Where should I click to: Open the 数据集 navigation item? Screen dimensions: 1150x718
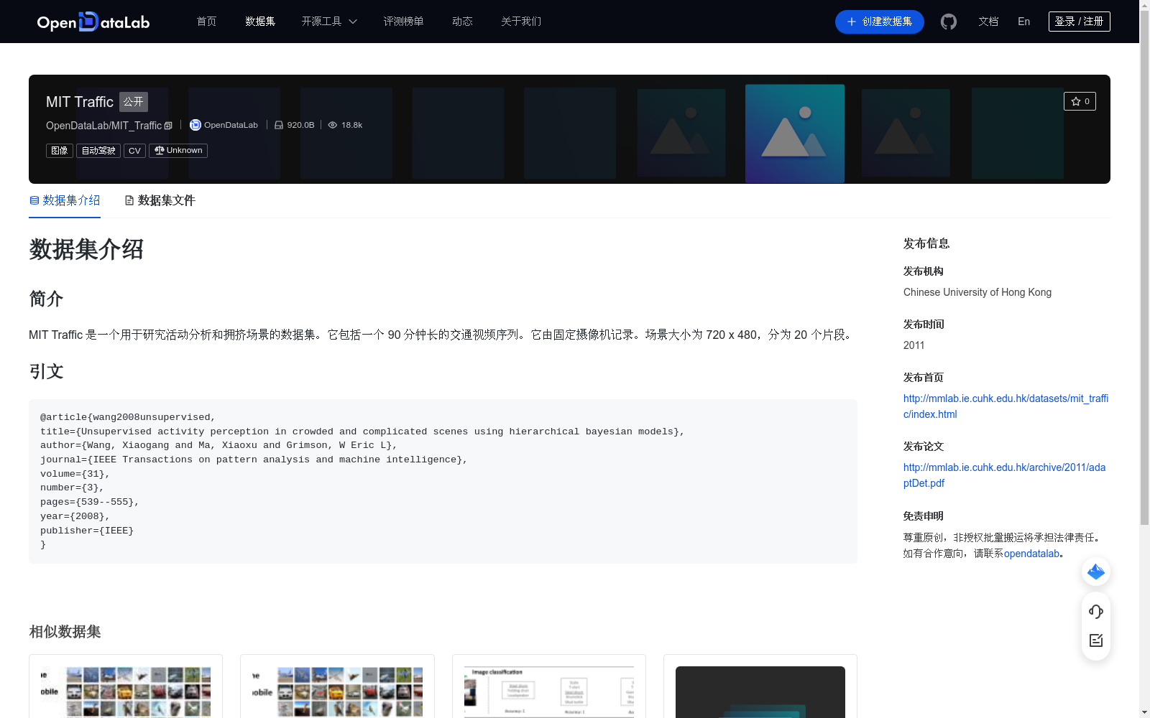(260, 22)
